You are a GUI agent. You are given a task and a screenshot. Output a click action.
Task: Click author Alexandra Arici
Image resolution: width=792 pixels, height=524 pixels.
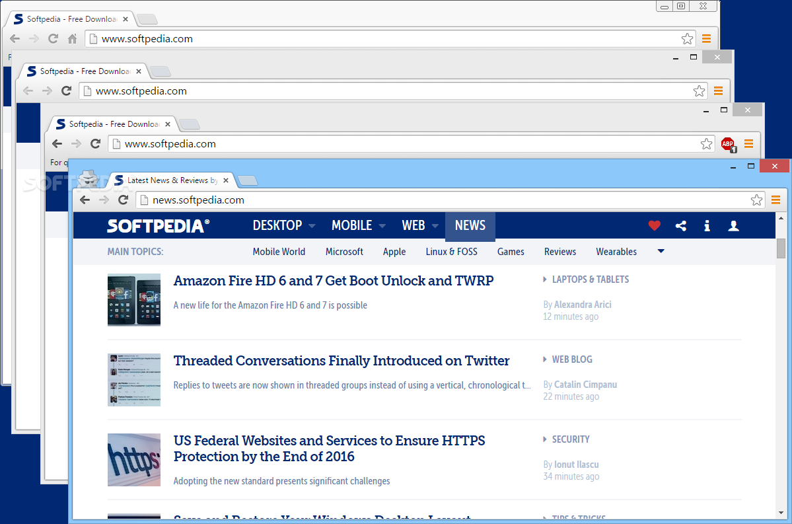click(x=583, y=305)
